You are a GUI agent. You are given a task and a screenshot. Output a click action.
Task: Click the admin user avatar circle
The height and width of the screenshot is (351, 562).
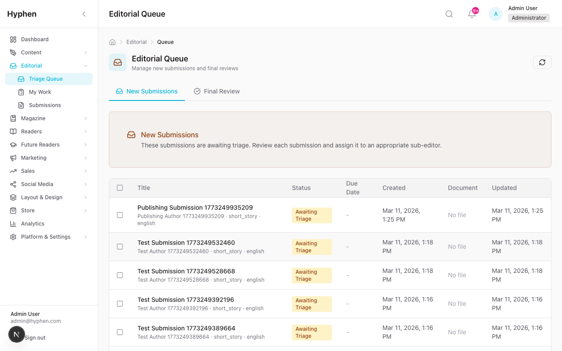(496, 14)
